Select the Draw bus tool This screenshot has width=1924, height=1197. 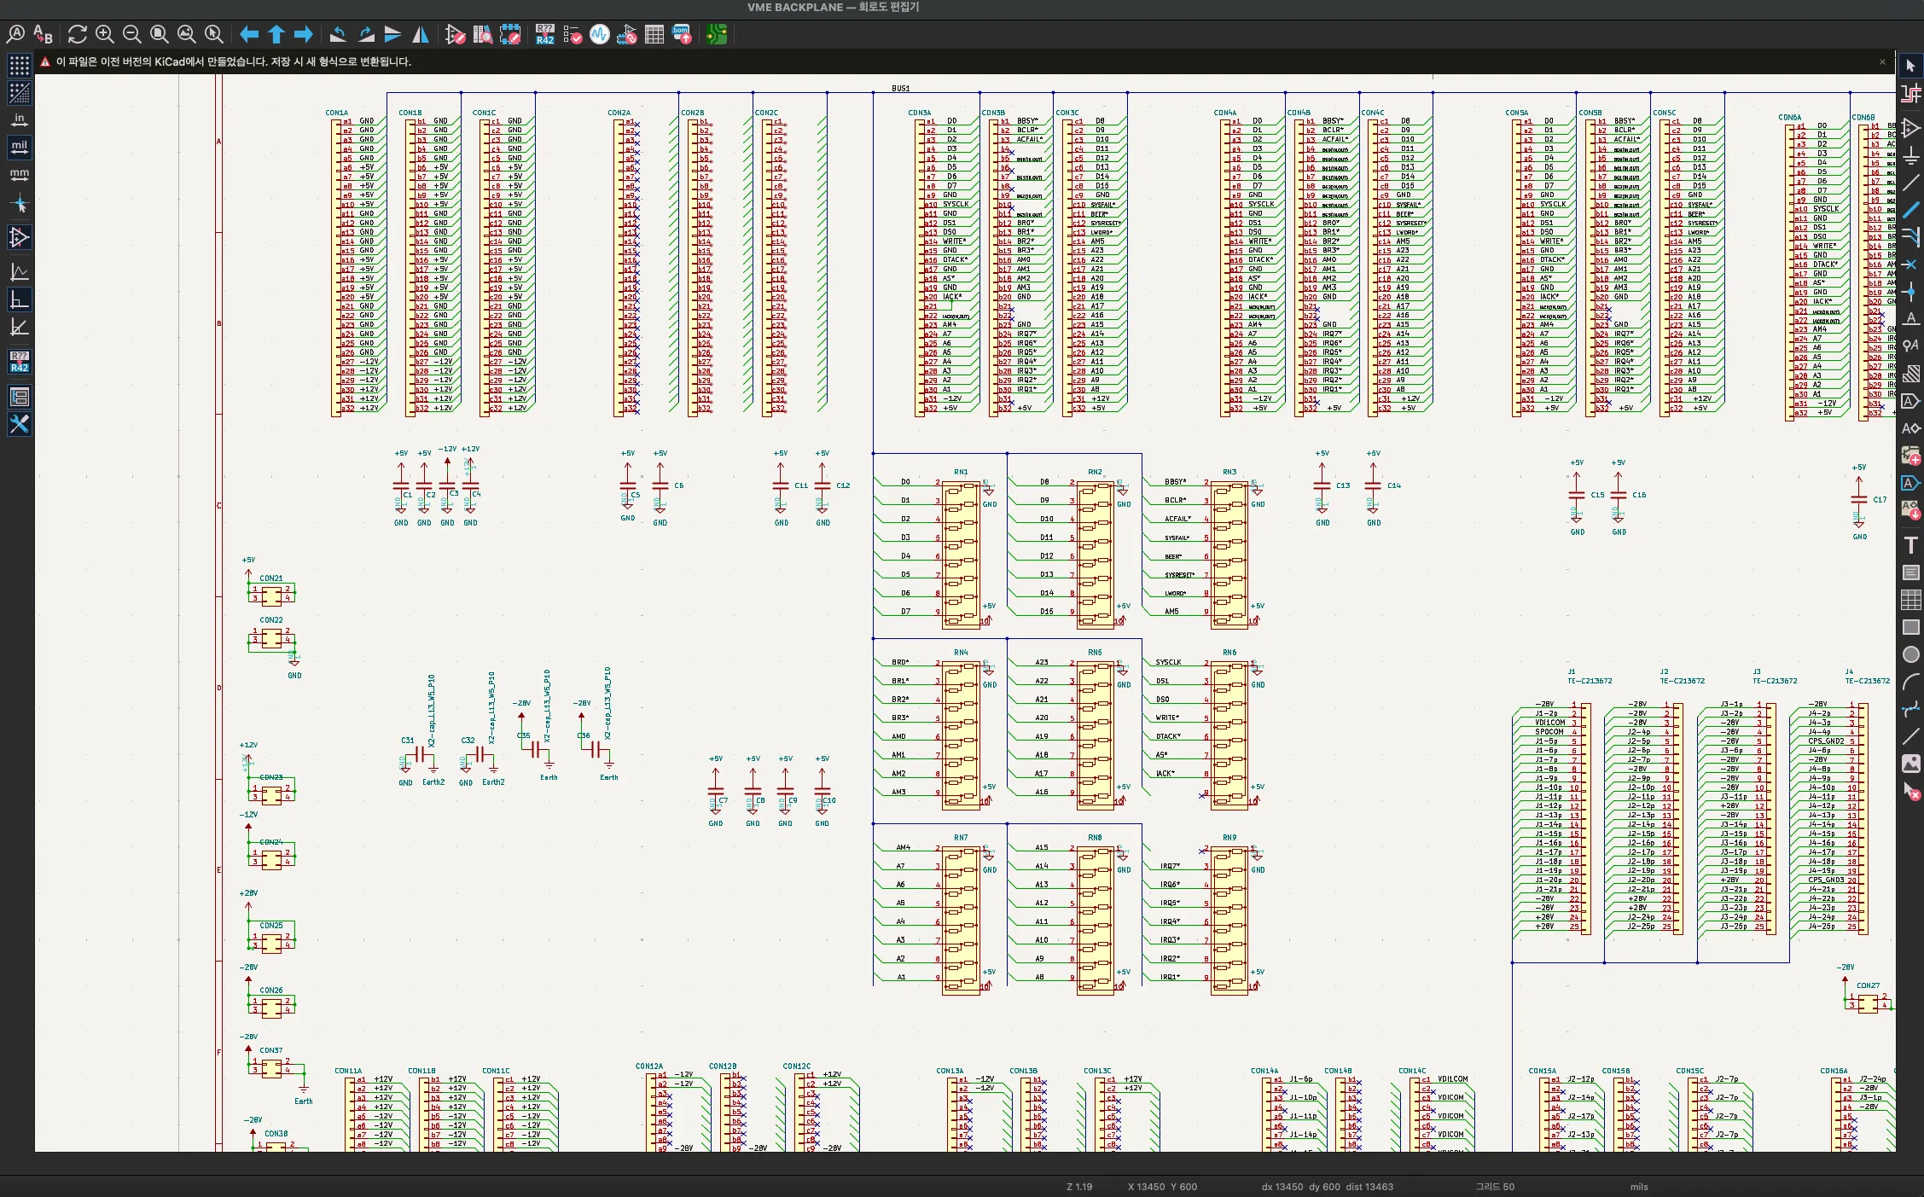1911,210
